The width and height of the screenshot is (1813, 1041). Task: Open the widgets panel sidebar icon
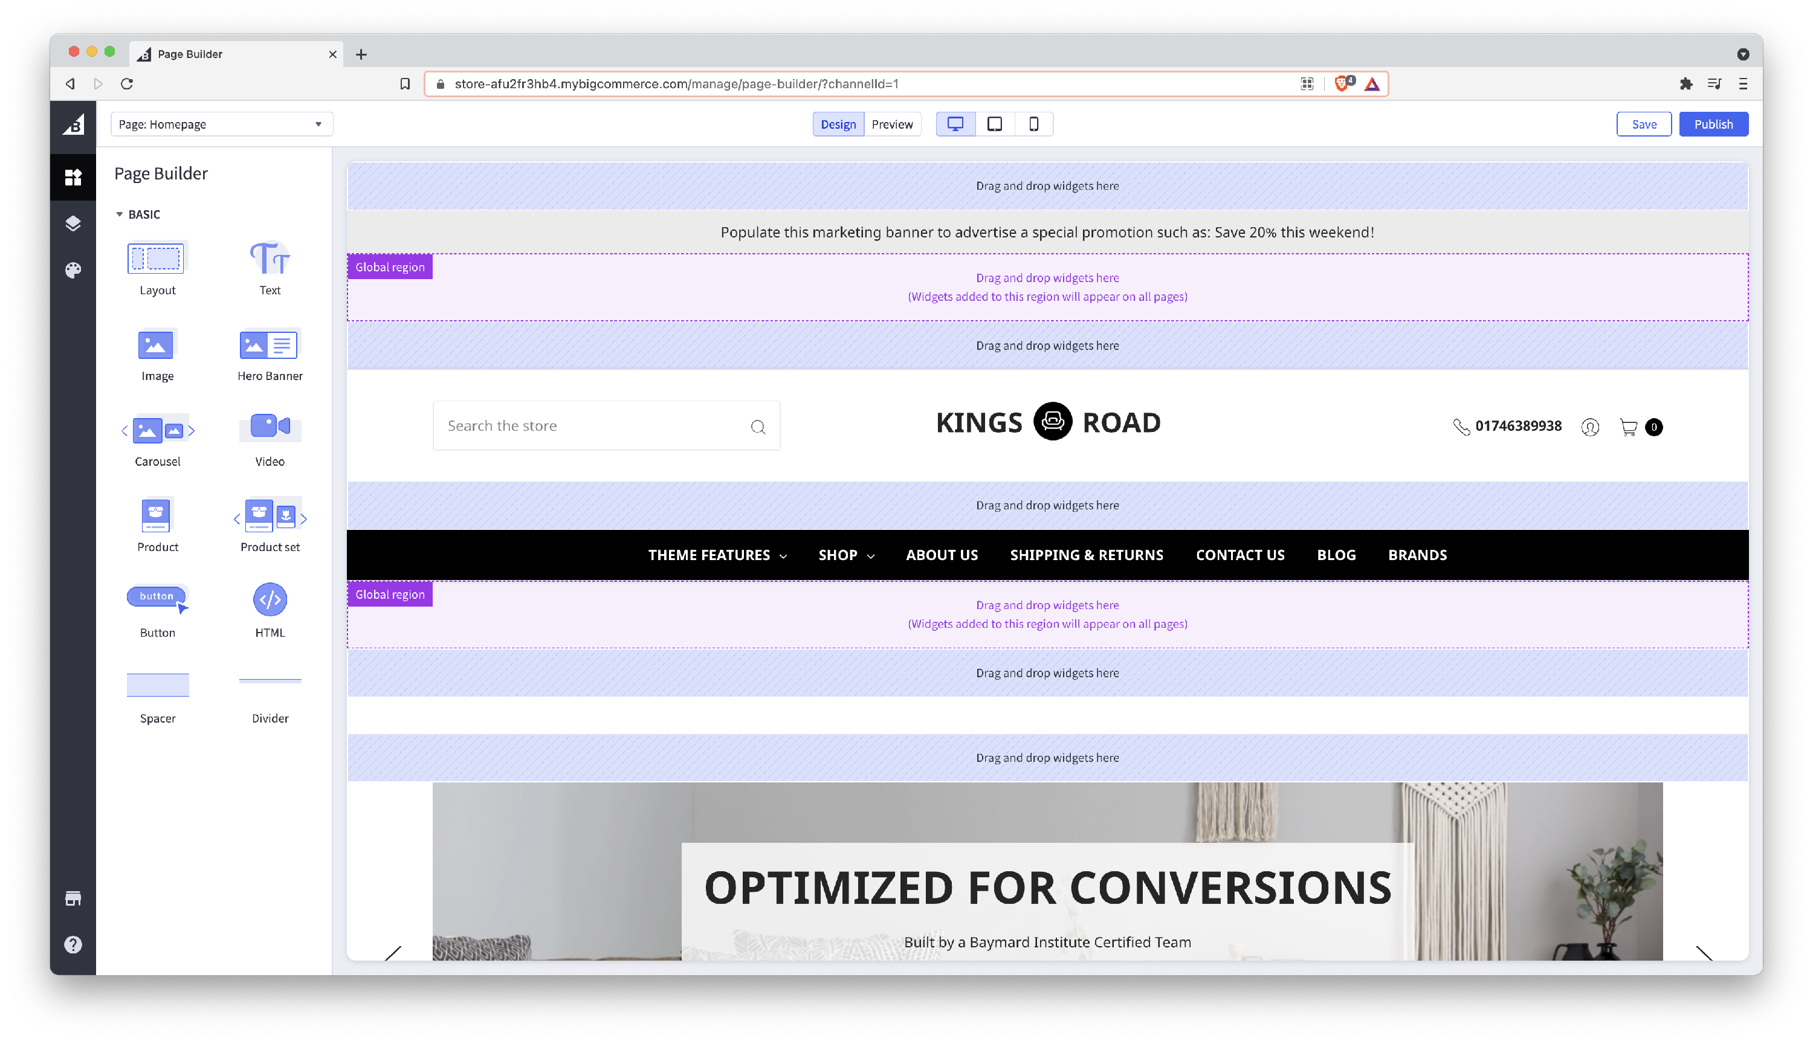73,177
